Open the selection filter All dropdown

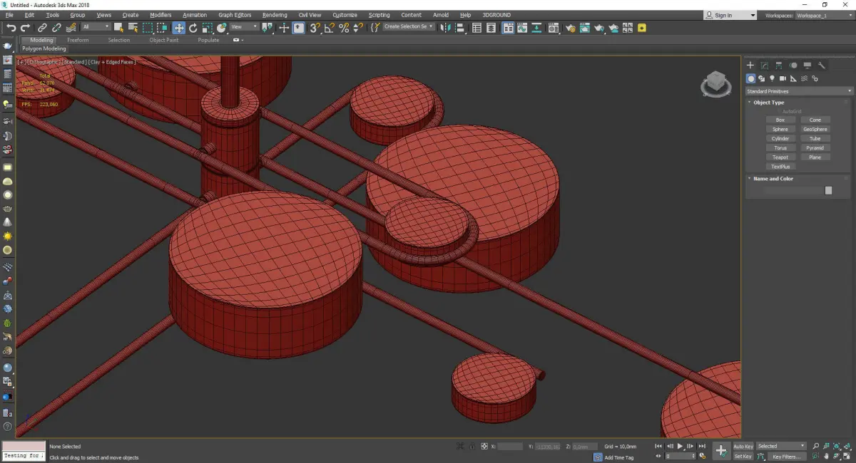coord(96,27)
